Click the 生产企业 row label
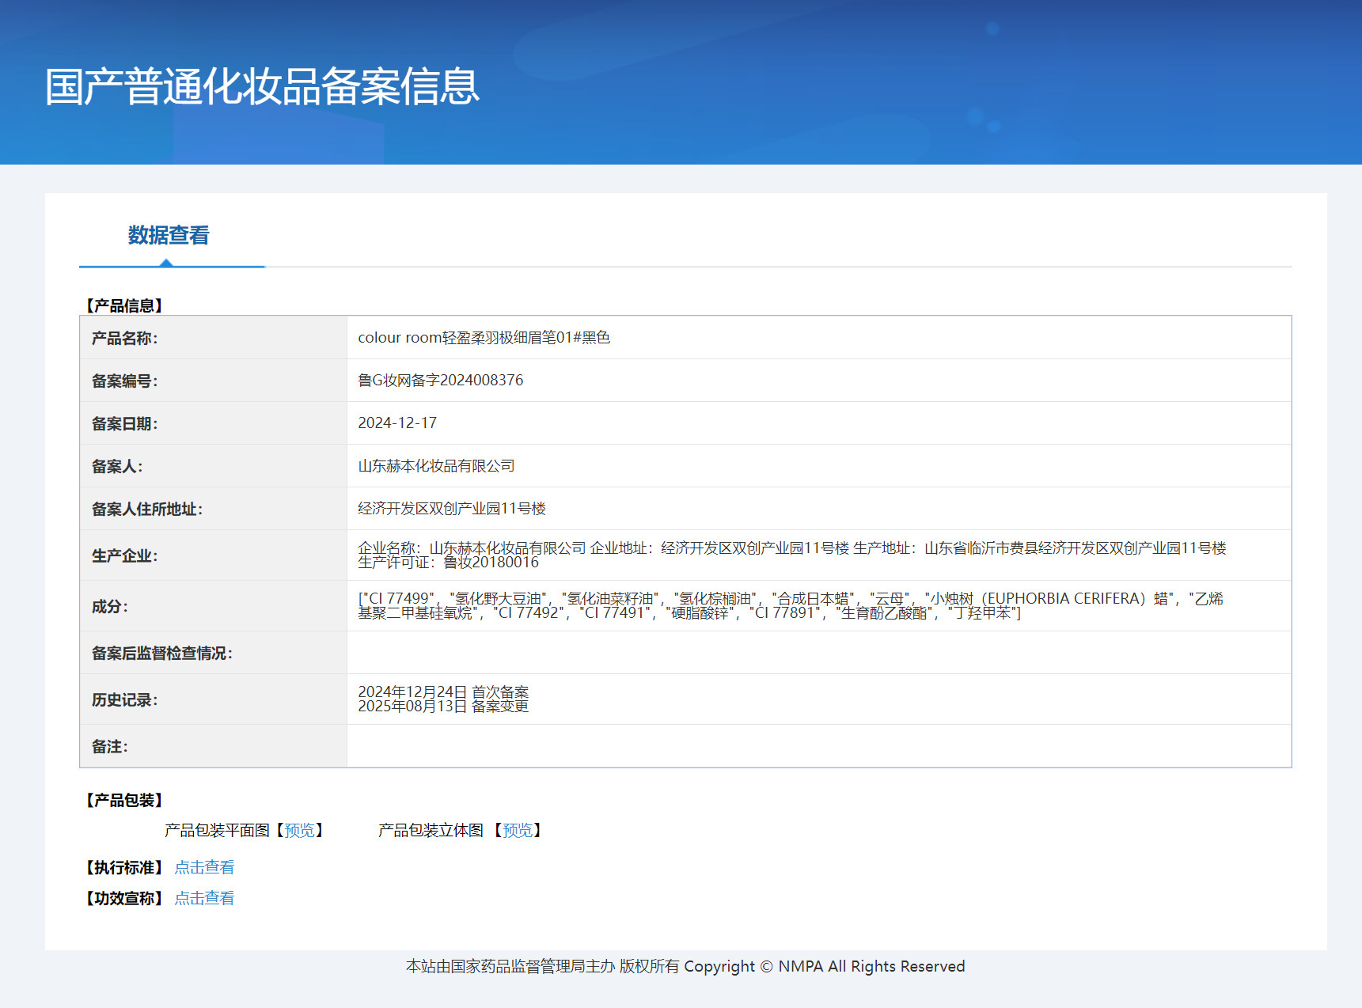The height and width of the screenshot is (1008, 1362). [x=124, y=556]
